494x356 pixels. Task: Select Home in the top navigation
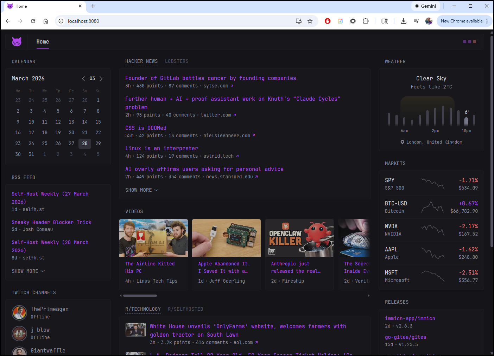coord(43,41)
